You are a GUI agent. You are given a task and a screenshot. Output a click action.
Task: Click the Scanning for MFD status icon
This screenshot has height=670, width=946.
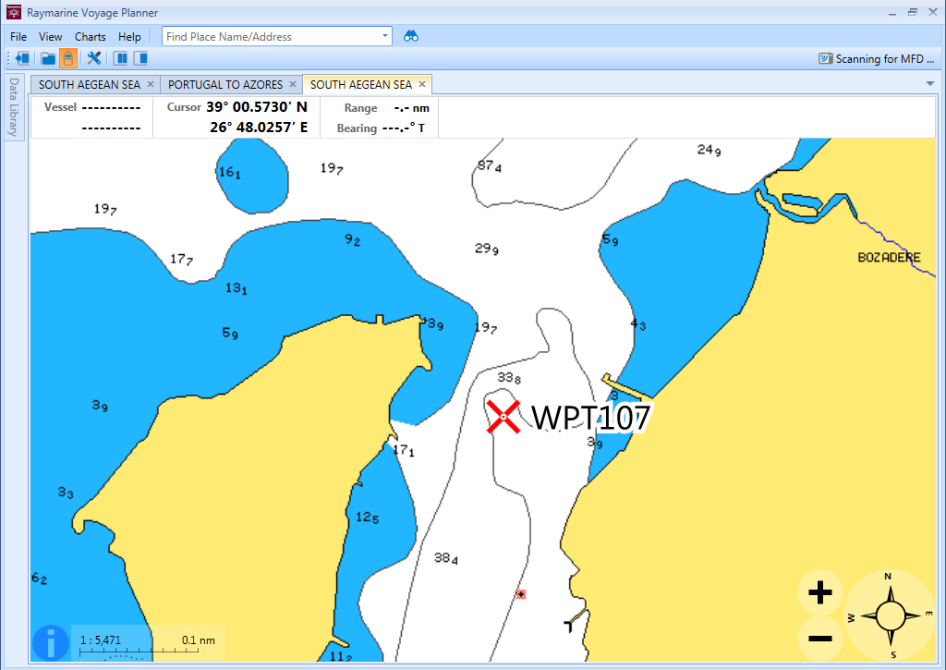[x=825, y=58]
